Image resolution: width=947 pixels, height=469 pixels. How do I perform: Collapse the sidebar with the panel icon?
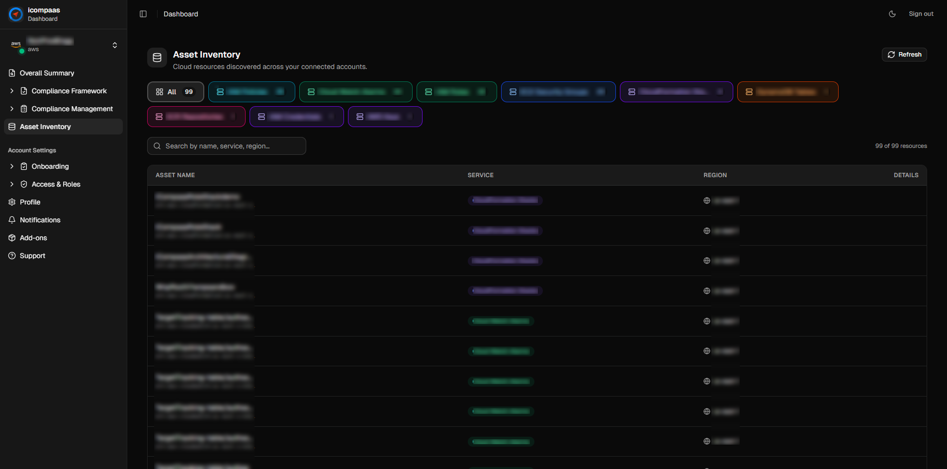point(143,14)
